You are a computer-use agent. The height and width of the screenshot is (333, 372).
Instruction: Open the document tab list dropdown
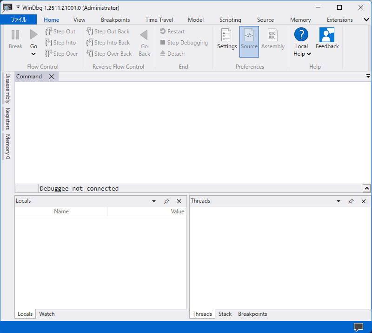coord(368,76)
